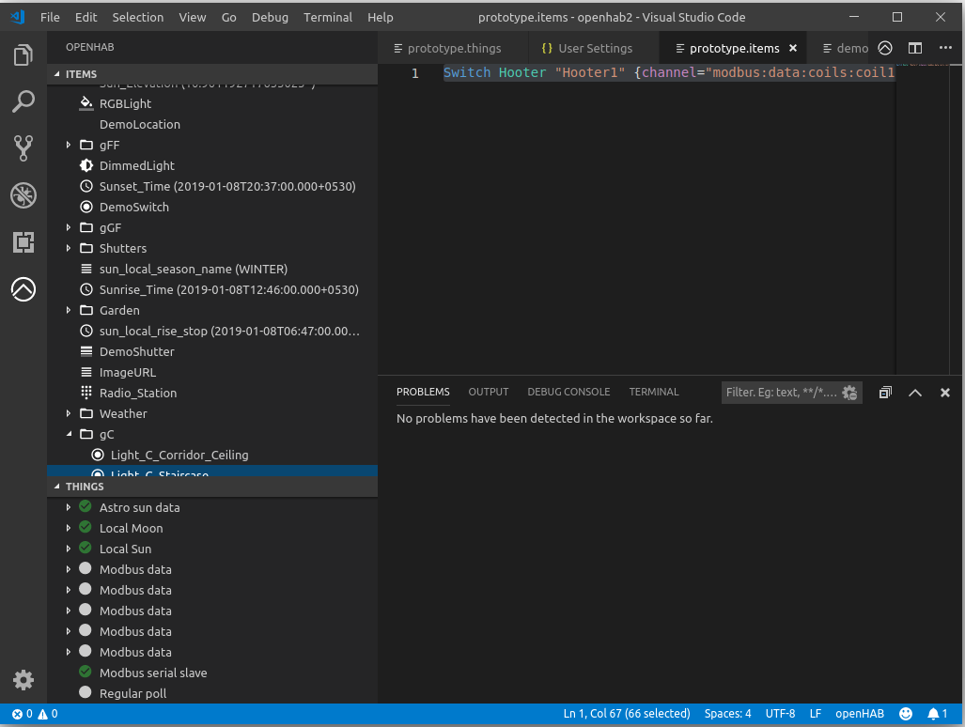
Task: Open the Manage gear at the bottom left
Action: [23, 679]
